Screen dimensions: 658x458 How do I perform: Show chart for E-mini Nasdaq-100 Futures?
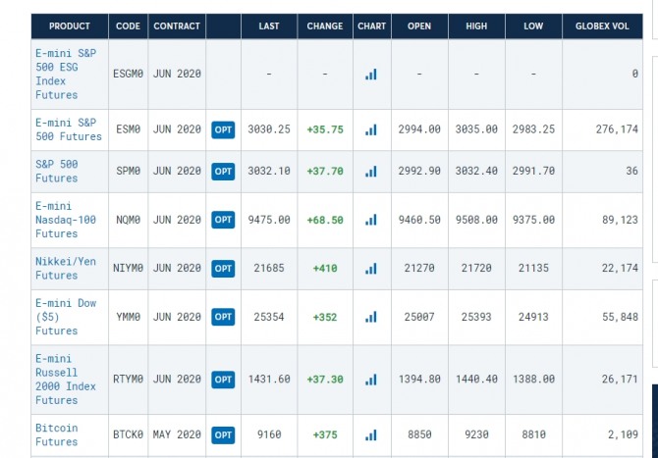click(371, 220)
